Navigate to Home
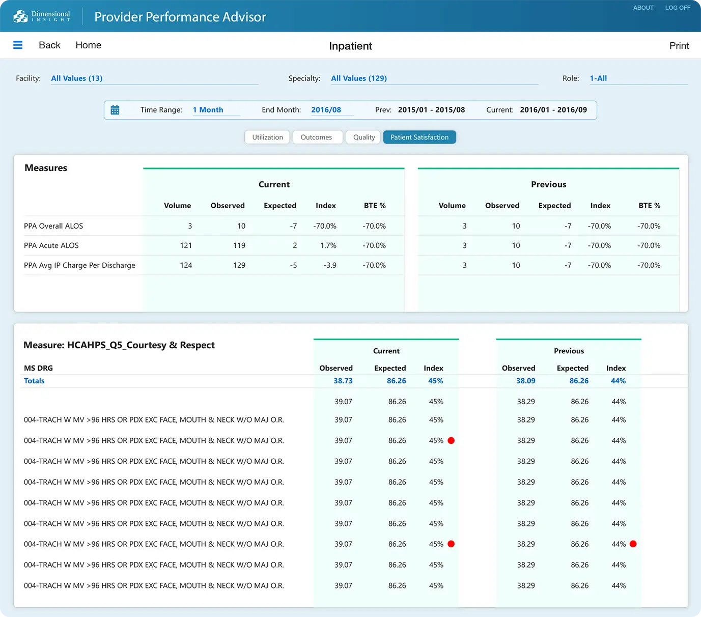 [x=88, y=45]
